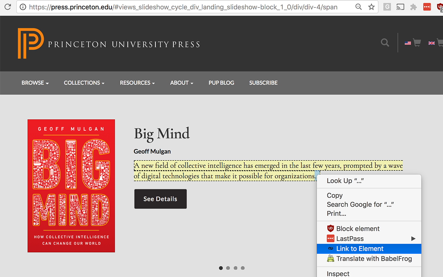The image size is (443, 277).
Task: Open site search with the magnifier icon
Action: 385,43
